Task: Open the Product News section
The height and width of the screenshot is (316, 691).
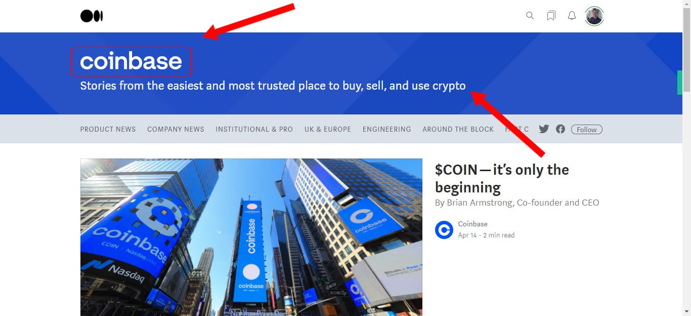Action: 108,129
